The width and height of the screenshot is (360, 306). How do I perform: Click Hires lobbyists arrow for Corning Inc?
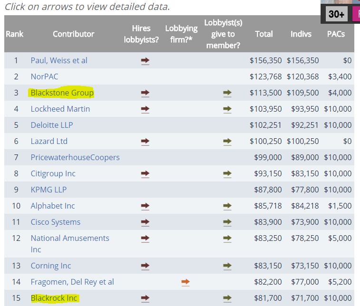[x=145, y=266]
